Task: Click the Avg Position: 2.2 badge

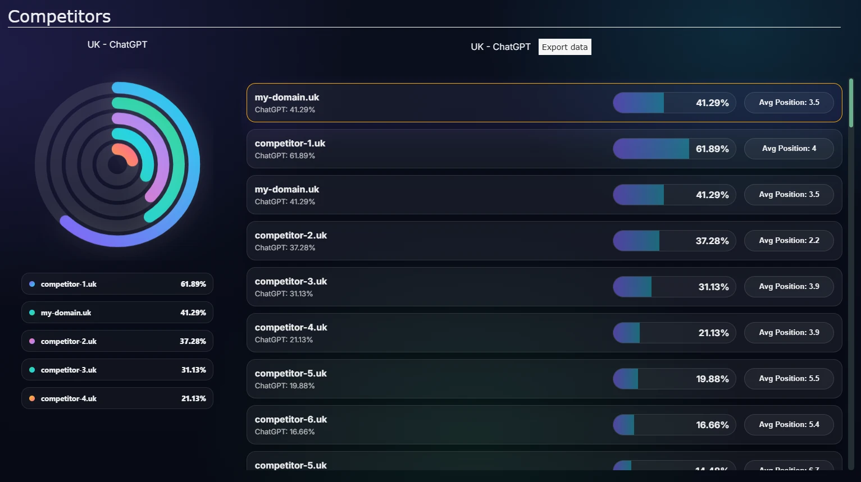Action: point(789,241)
